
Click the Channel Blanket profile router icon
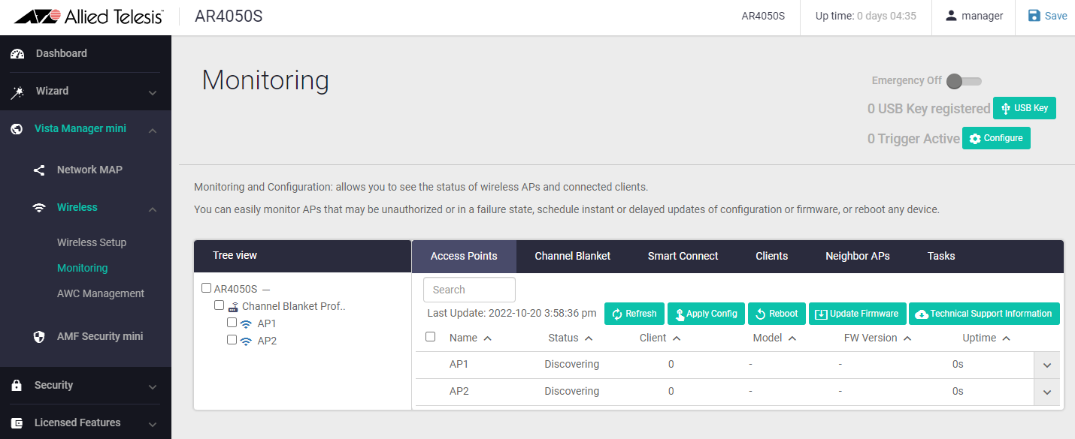pos(233,306)
